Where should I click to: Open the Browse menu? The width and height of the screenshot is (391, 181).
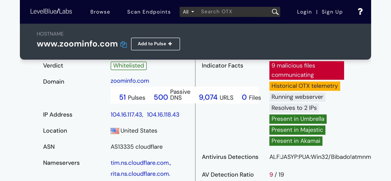point(100,12)
